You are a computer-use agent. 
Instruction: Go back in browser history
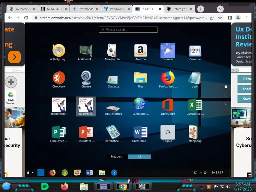click(x=10, y=18)
